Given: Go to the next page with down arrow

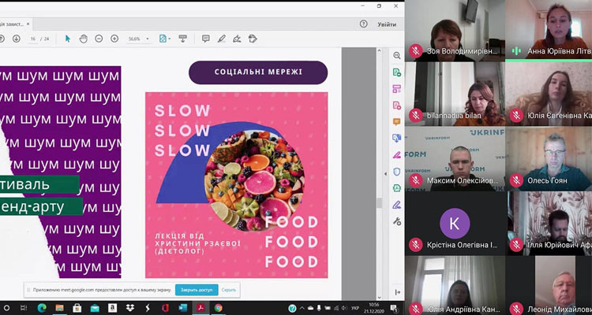Looking at the screenshot, I should (x=17, y=39).
